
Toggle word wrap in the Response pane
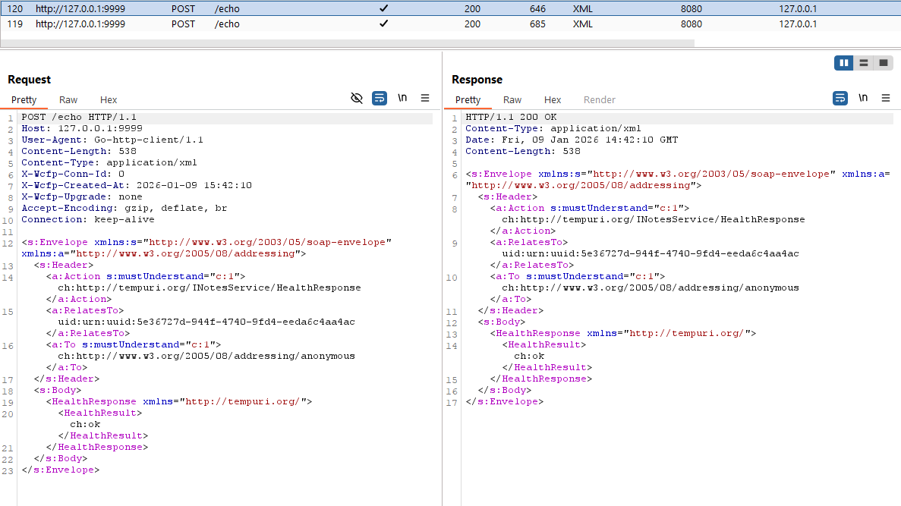click(x=840, y=98)
